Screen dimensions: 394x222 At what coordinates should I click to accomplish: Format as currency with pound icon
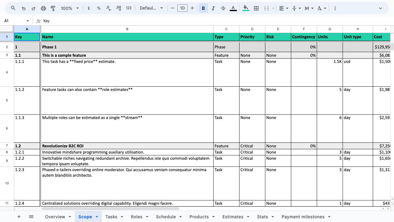pyautogui.click(x=89, y=8)
